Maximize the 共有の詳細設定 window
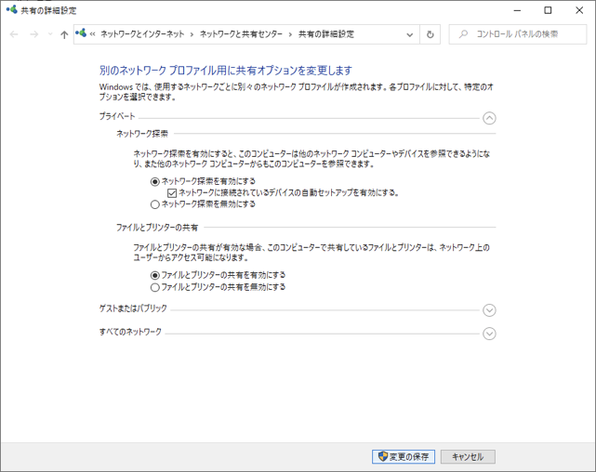596x472 pixels. click(x=548, y=10)
